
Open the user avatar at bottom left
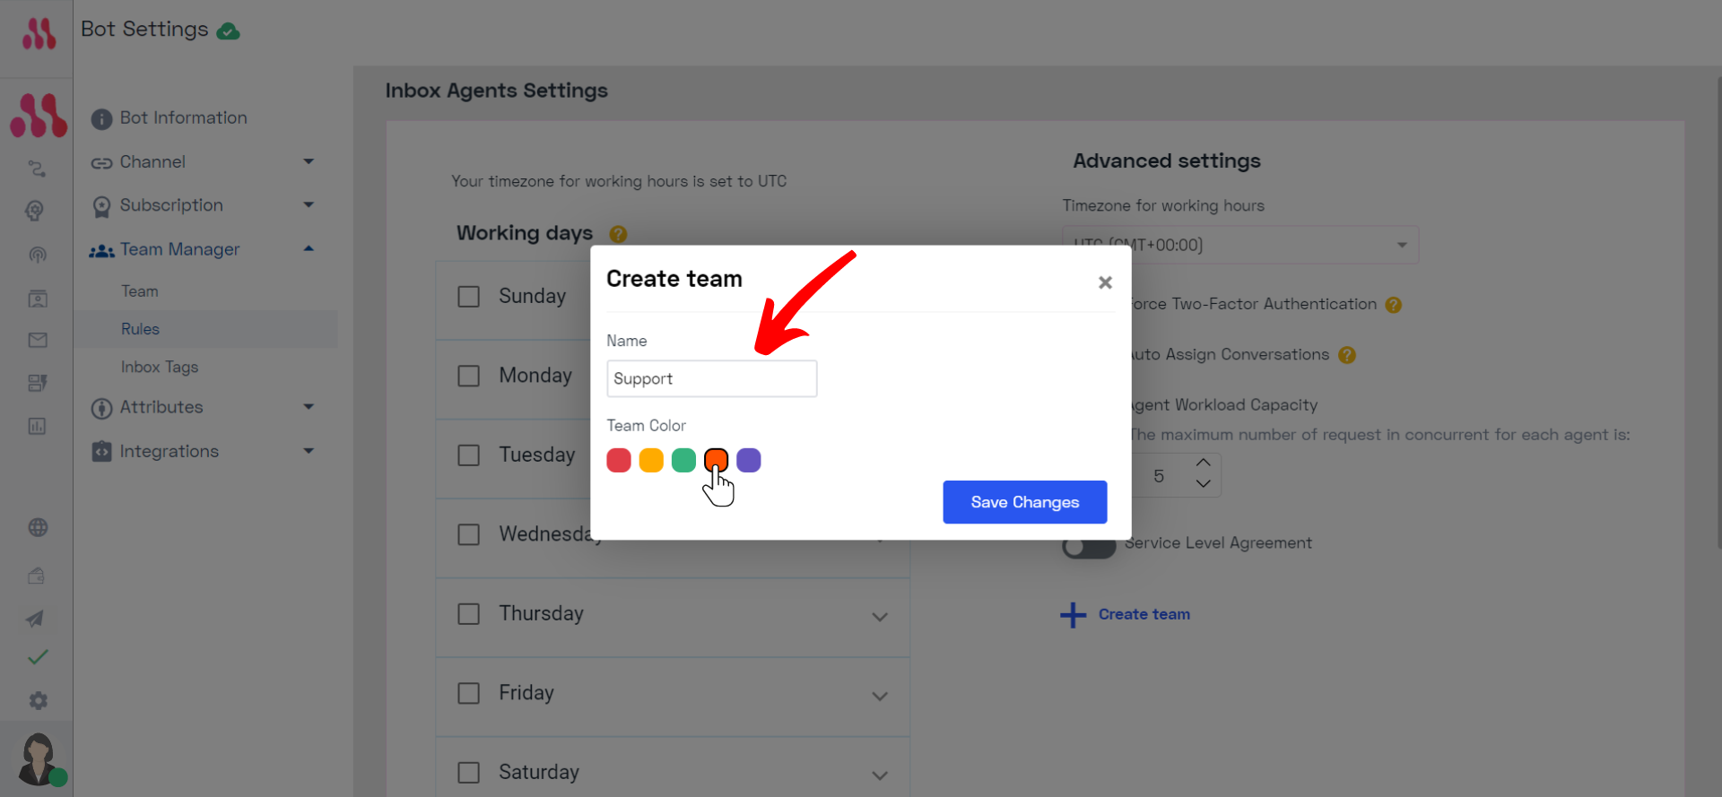38,758
